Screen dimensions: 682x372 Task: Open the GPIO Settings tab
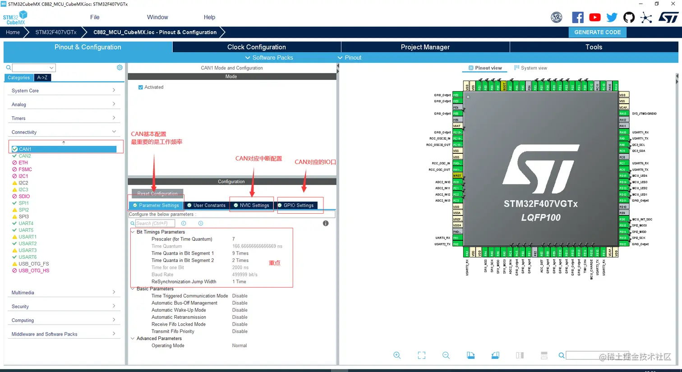click(x=296, y=205)
